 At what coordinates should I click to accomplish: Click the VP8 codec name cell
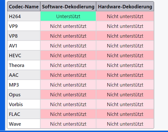tap(24, 36)
